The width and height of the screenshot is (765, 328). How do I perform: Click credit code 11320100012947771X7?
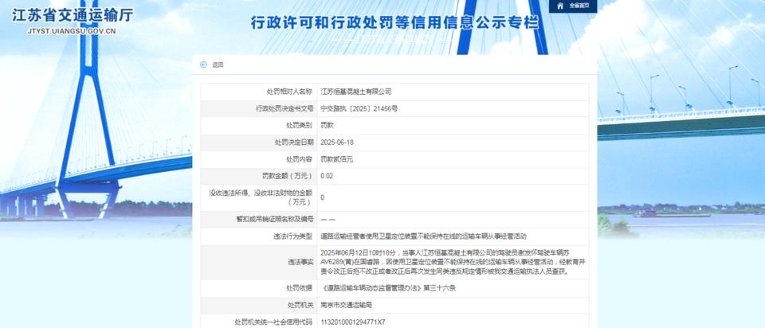point(353,322)
